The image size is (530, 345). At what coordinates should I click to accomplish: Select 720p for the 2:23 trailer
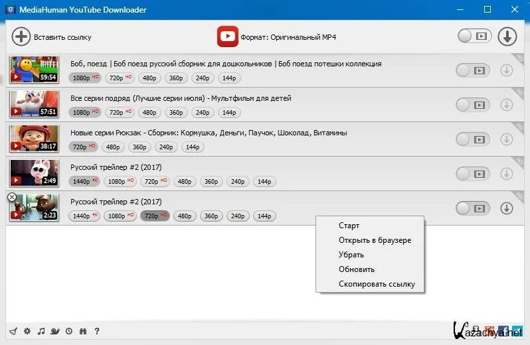click(x=155, y=216)
